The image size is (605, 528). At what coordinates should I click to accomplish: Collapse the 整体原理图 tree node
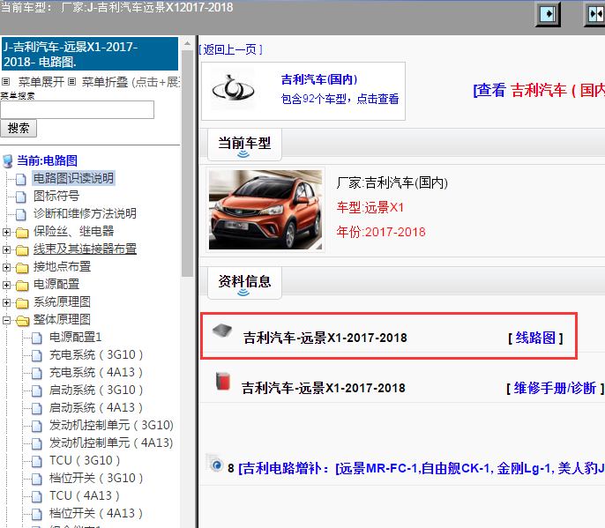tap(6, 320)
